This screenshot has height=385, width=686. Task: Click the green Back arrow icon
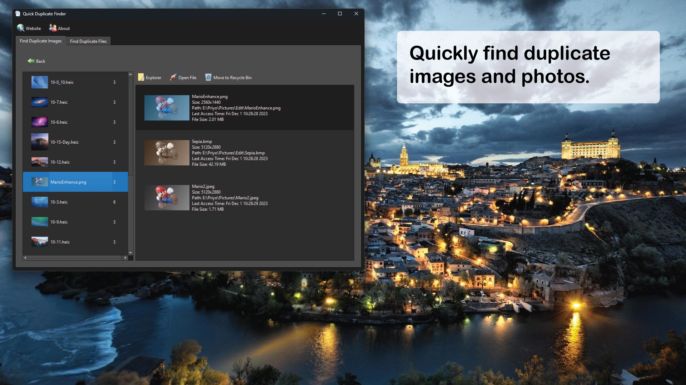point(31,61)
